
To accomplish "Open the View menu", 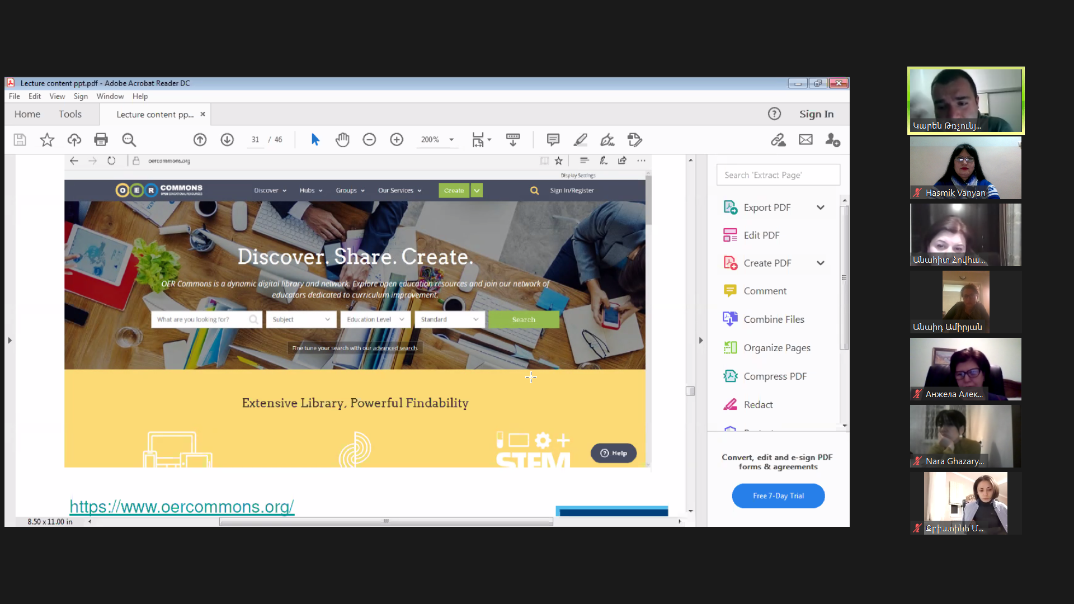I will pos(57,96).
